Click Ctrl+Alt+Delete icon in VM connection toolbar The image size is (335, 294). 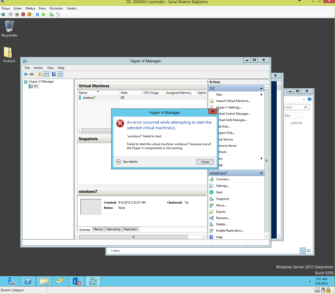tap(3, 14)
